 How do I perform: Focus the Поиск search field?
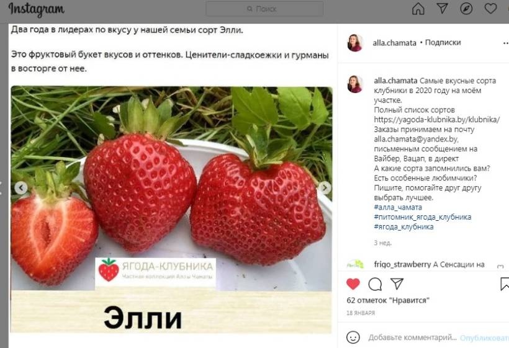pos(264,9)
